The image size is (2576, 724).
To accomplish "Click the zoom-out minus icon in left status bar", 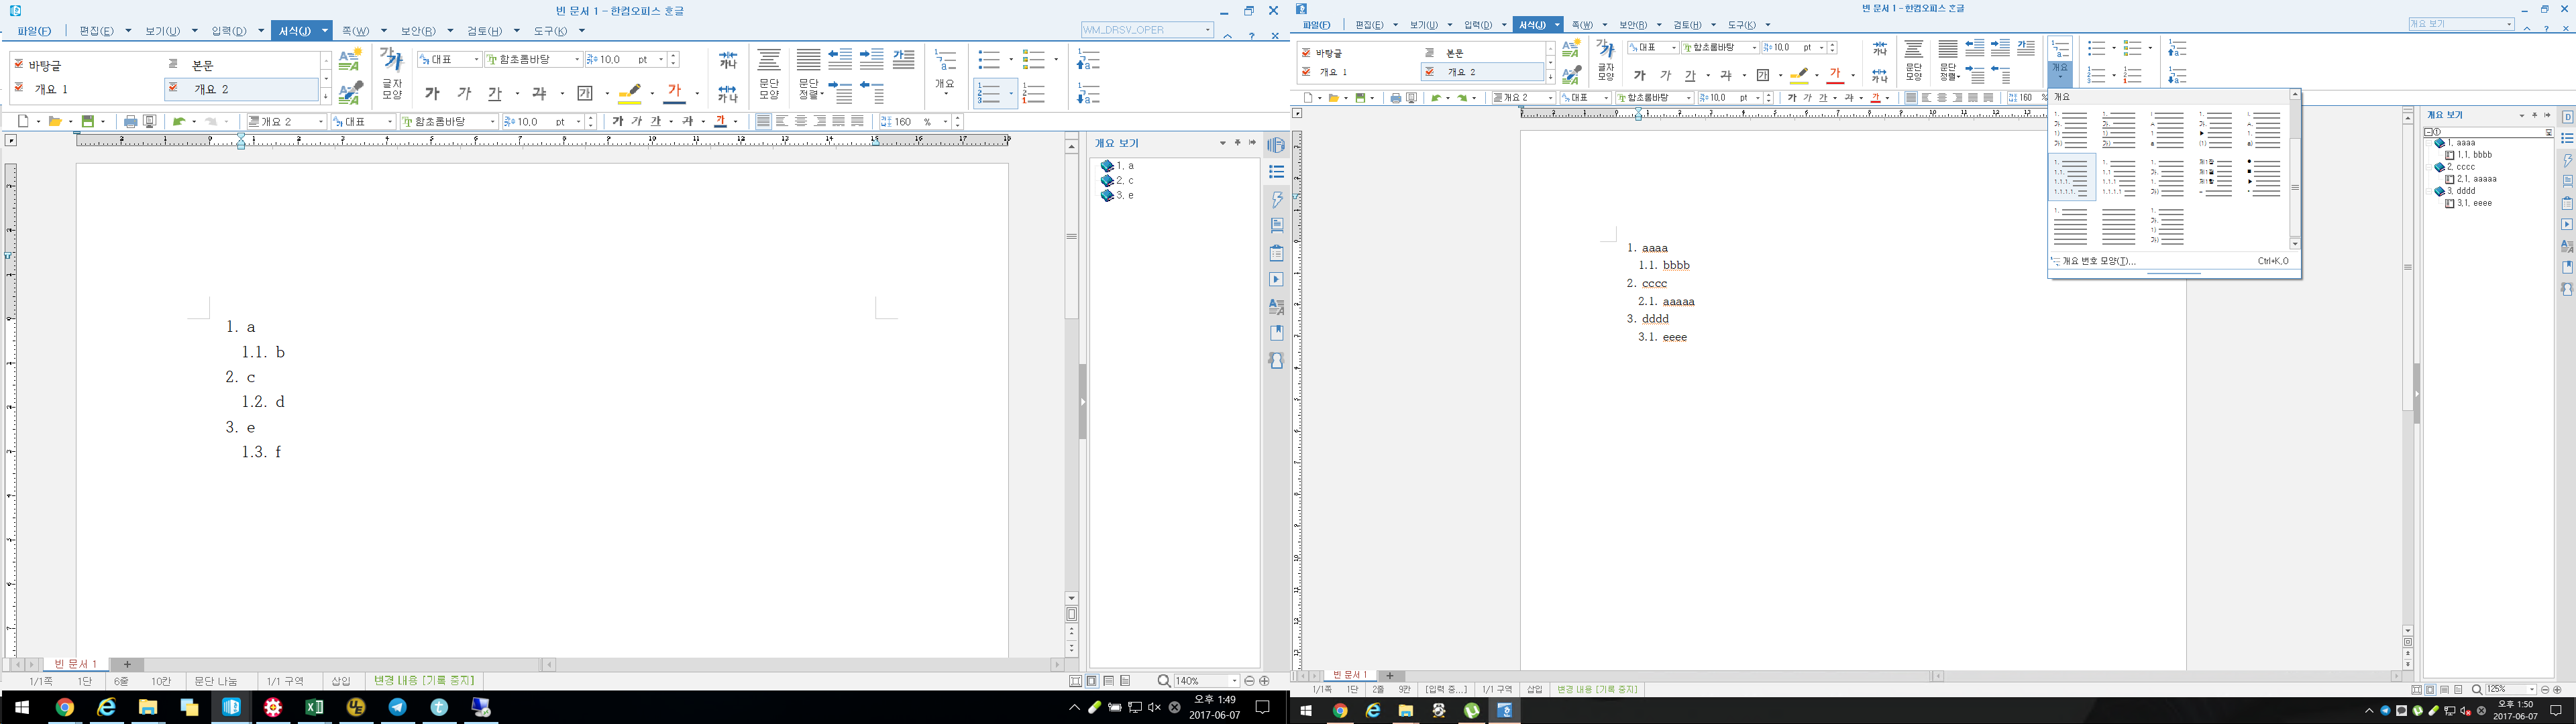I will [1249, 681].
